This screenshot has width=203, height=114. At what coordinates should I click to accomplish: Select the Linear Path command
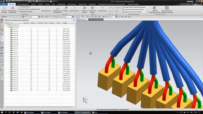coord(24,7)
